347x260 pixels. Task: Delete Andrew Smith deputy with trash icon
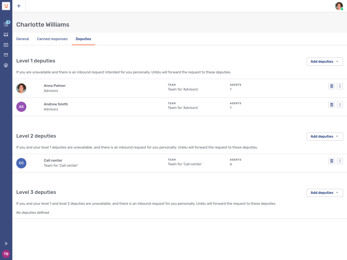pos(332,105)
